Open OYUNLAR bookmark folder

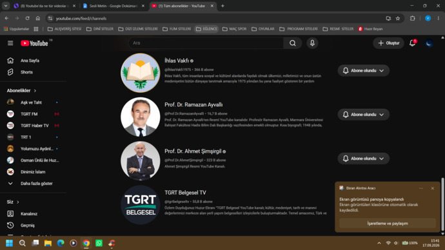(x=263, y=29)
